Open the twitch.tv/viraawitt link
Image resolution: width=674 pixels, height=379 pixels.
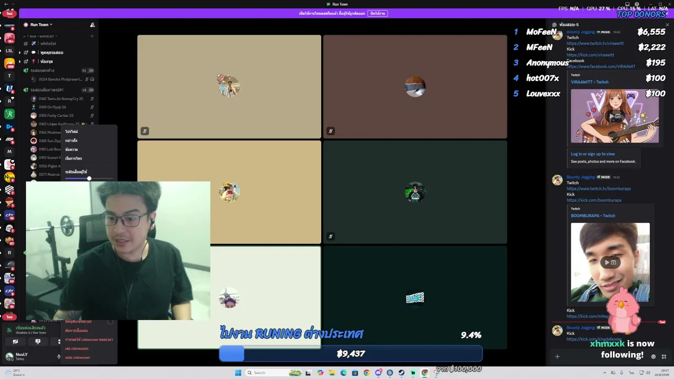[x=595, y=43]
